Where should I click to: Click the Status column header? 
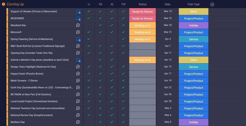pyautogui.click(x=142, y=4)
